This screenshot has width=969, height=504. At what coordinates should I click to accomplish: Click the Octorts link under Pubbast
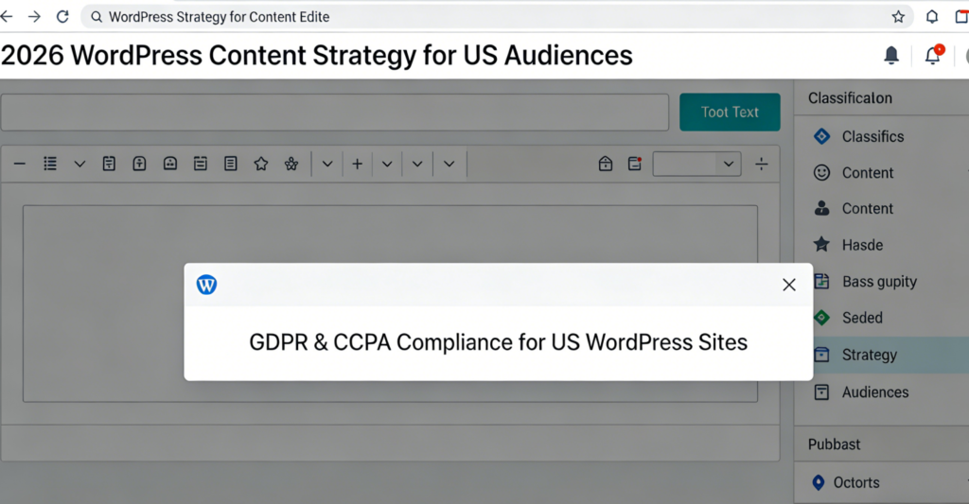(x=855, y=482)
